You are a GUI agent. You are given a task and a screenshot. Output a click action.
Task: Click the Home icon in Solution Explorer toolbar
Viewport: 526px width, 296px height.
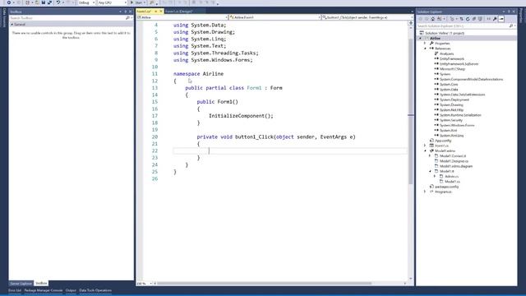433,19
